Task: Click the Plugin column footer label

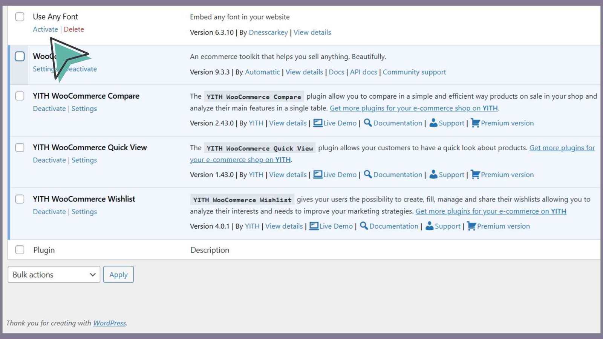Action: click(44, 250)
